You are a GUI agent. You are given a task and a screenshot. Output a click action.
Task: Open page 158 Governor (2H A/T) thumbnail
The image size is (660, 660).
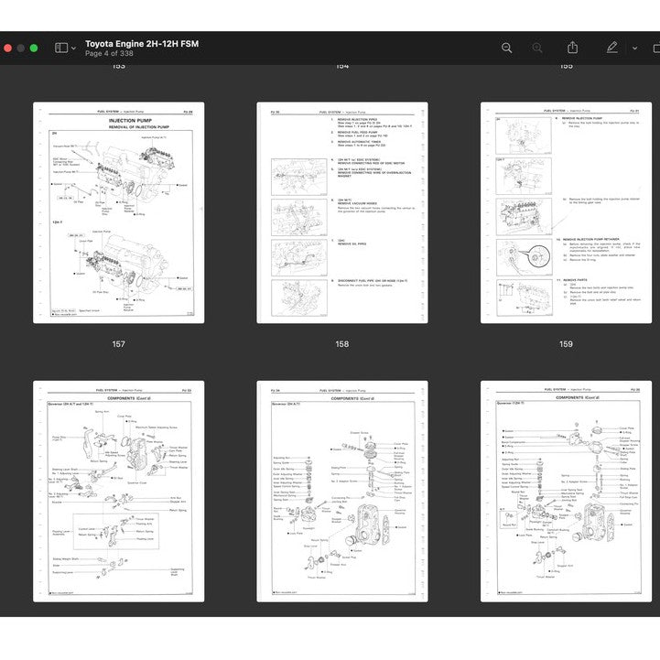tap(341, 492)
